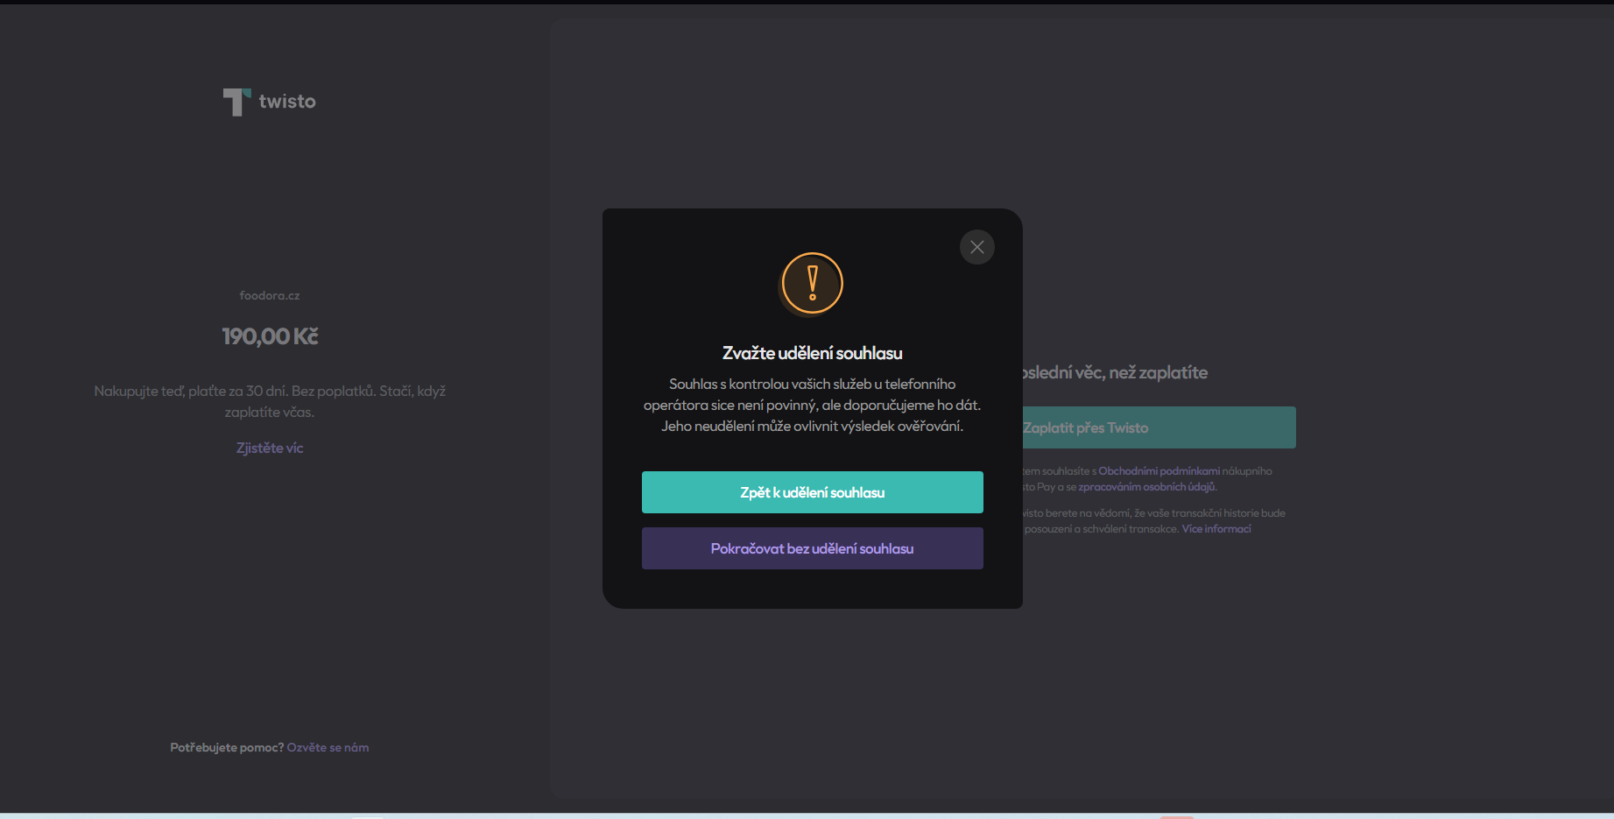Image resolution: width=1614 pixels, height=819 pixels.
Task: Click the Twisto logo
Action: coord(270,102)
